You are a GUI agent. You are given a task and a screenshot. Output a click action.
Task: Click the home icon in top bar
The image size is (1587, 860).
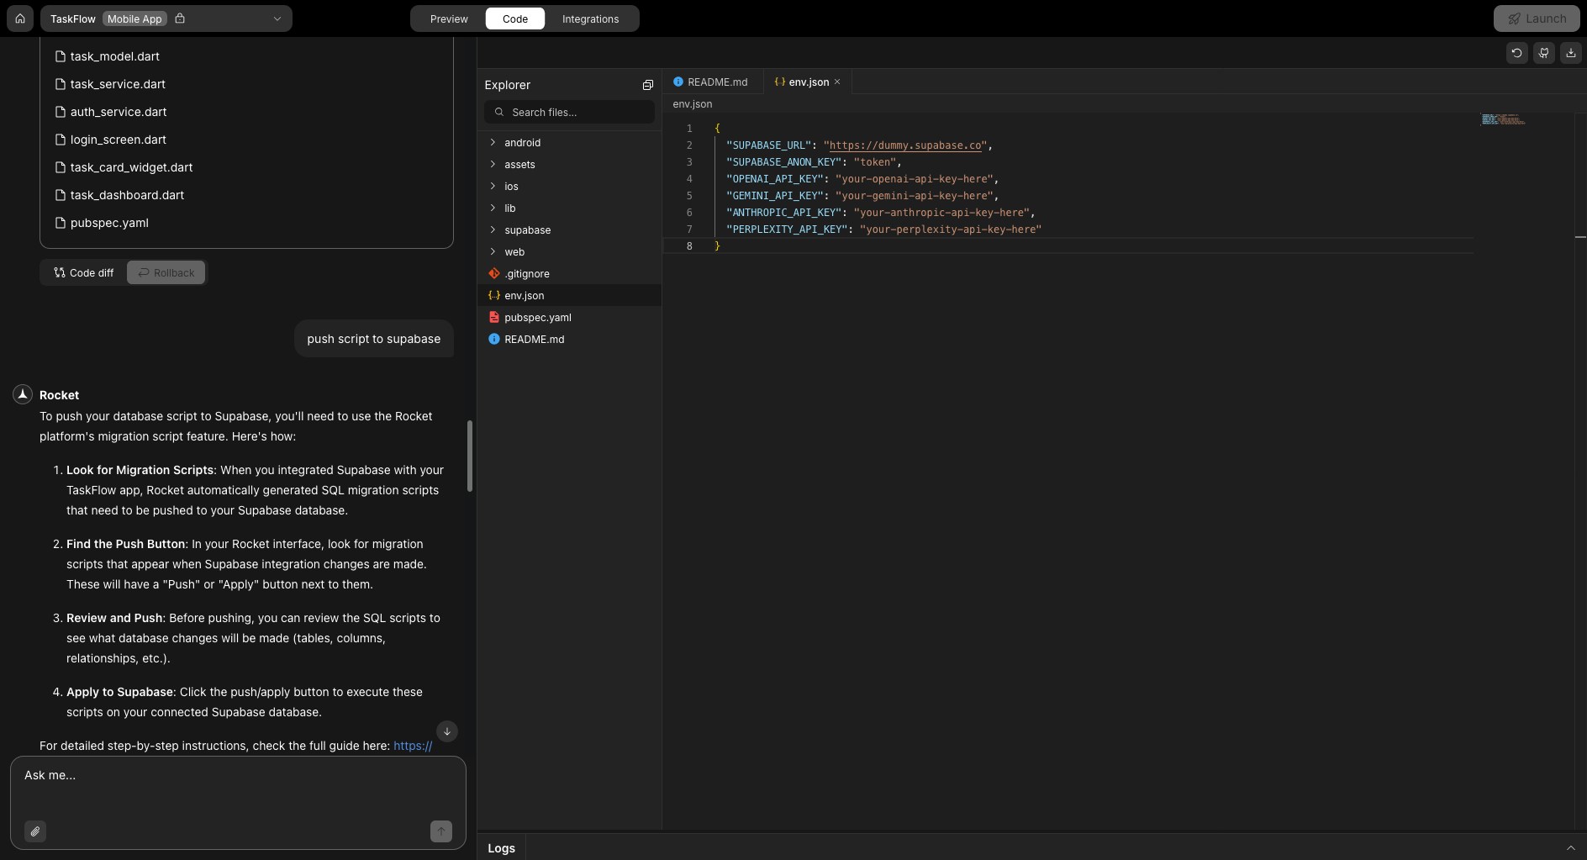point(19,18)
